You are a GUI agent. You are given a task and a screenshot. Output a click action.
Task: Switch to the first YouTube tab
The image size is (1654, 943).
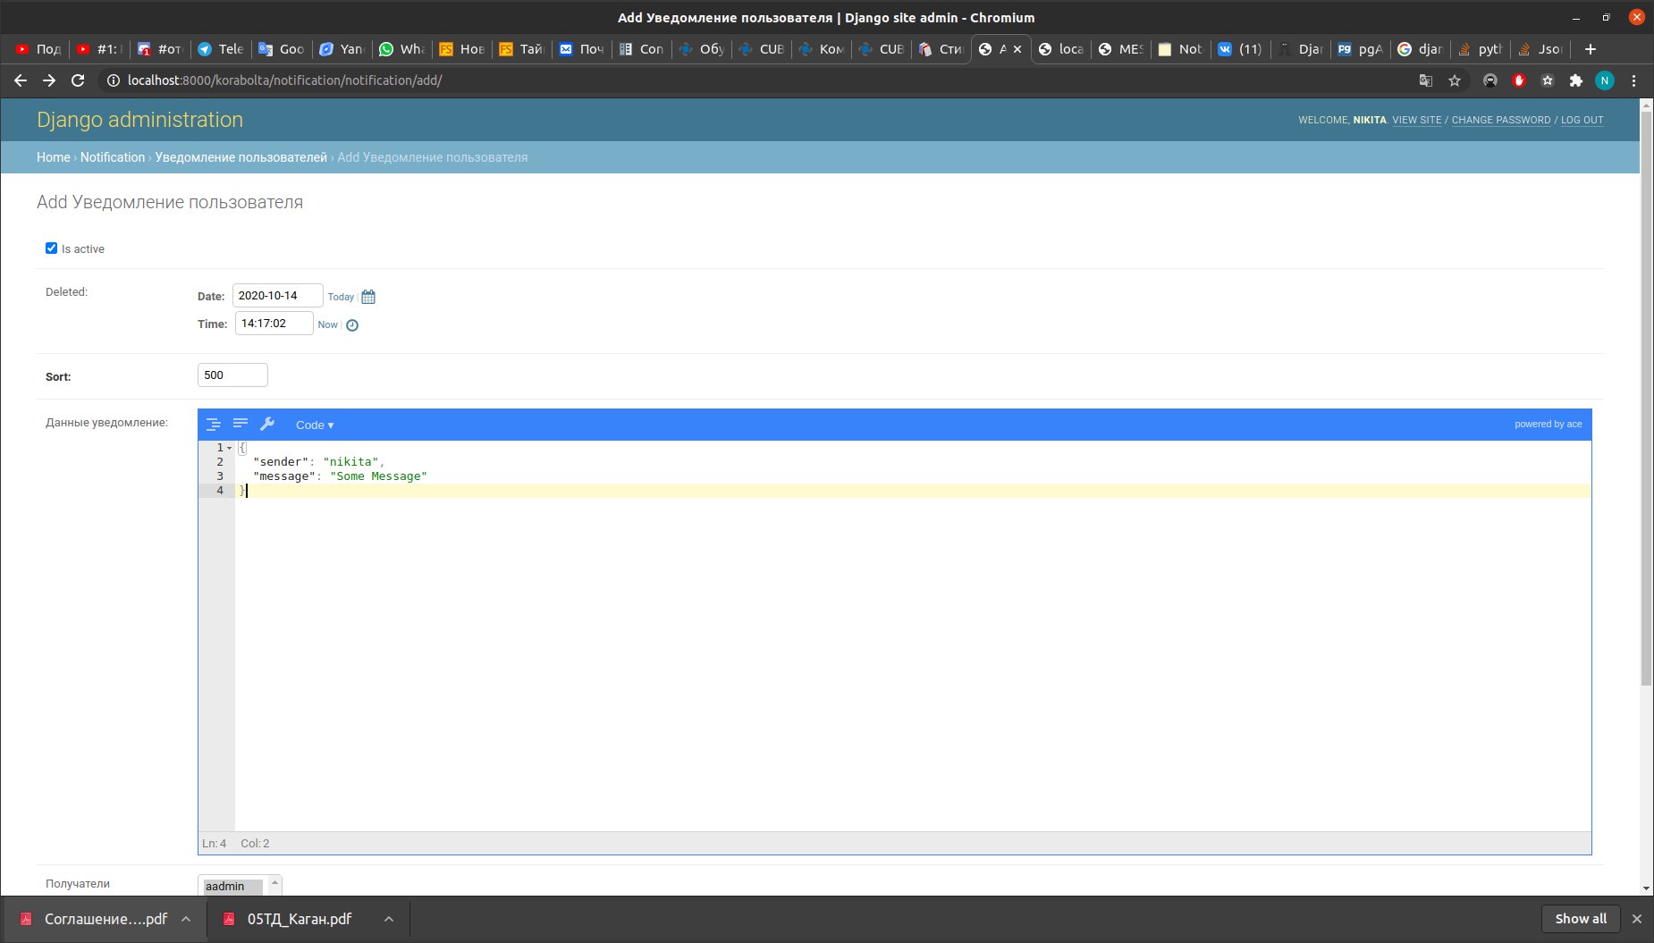pos(38,49)
